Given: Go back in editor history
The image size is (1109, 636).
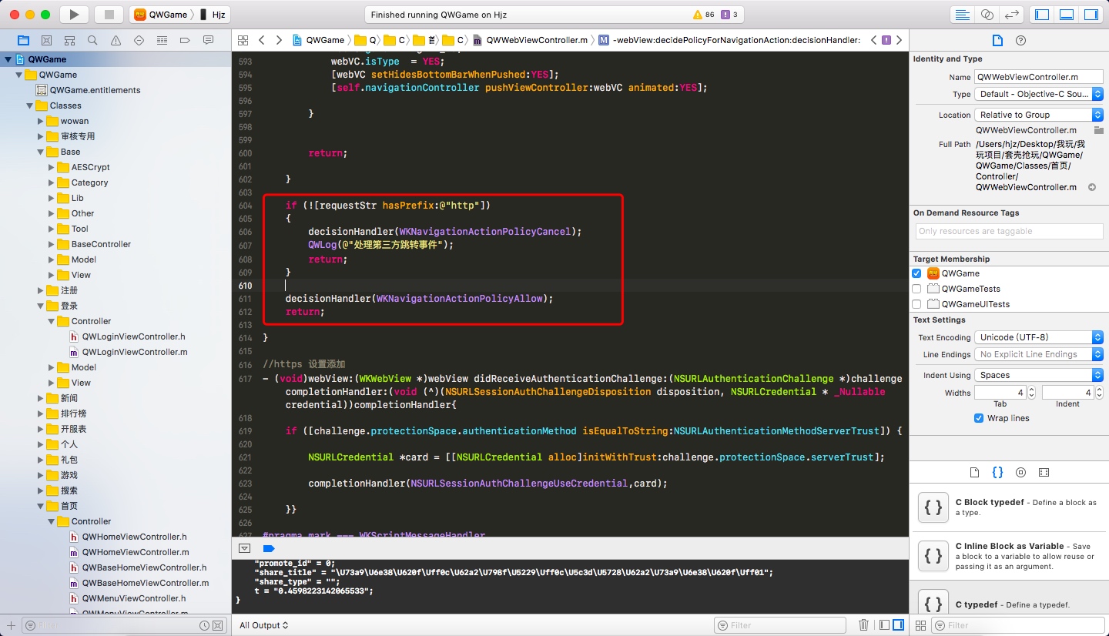Looking at the screenshot, I should pos(262,40).
